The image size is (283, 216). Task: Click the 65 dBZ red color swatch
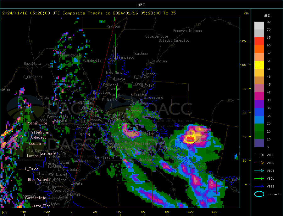pos(259,41)
